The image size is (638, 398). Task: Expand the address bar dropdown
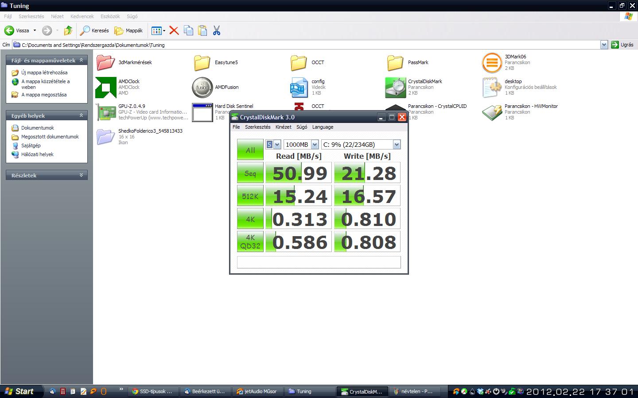click(604, 45)
